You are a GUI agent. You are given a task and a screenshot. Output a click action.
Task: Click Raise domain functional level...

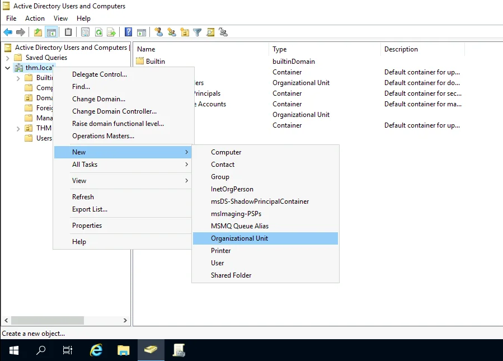pos(124,124)
